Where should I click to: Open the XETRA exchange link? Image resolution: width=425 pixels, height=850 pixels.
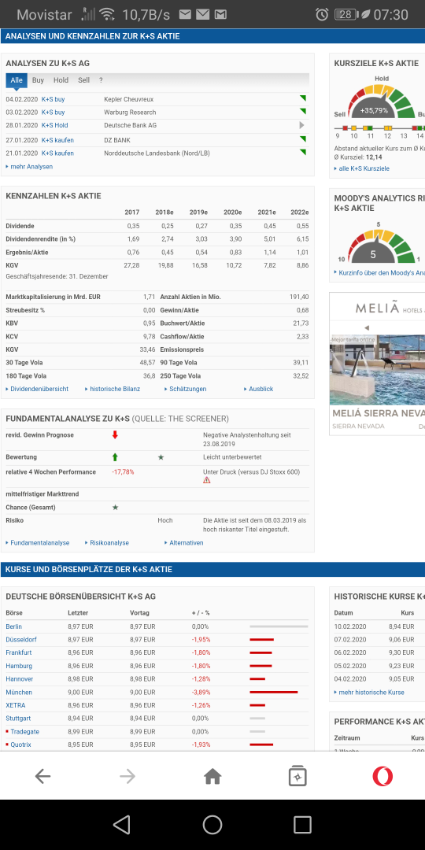click(x=16, y=704)
